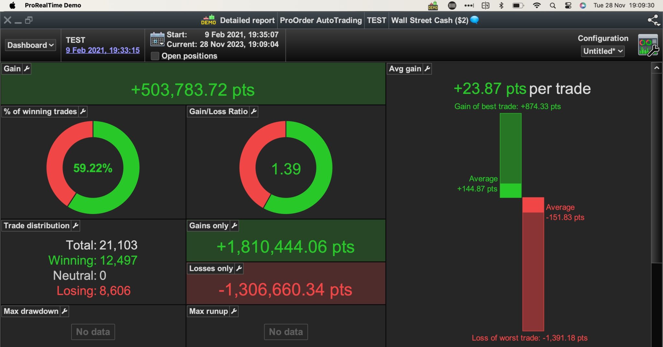Click the blue chat bubble icon
The height and width of the screenshot is (347, 663).
475,20
